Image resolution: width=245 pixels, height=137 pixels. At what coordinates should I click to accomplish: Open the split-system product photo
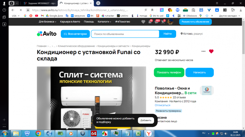click(x=92, y=98)
